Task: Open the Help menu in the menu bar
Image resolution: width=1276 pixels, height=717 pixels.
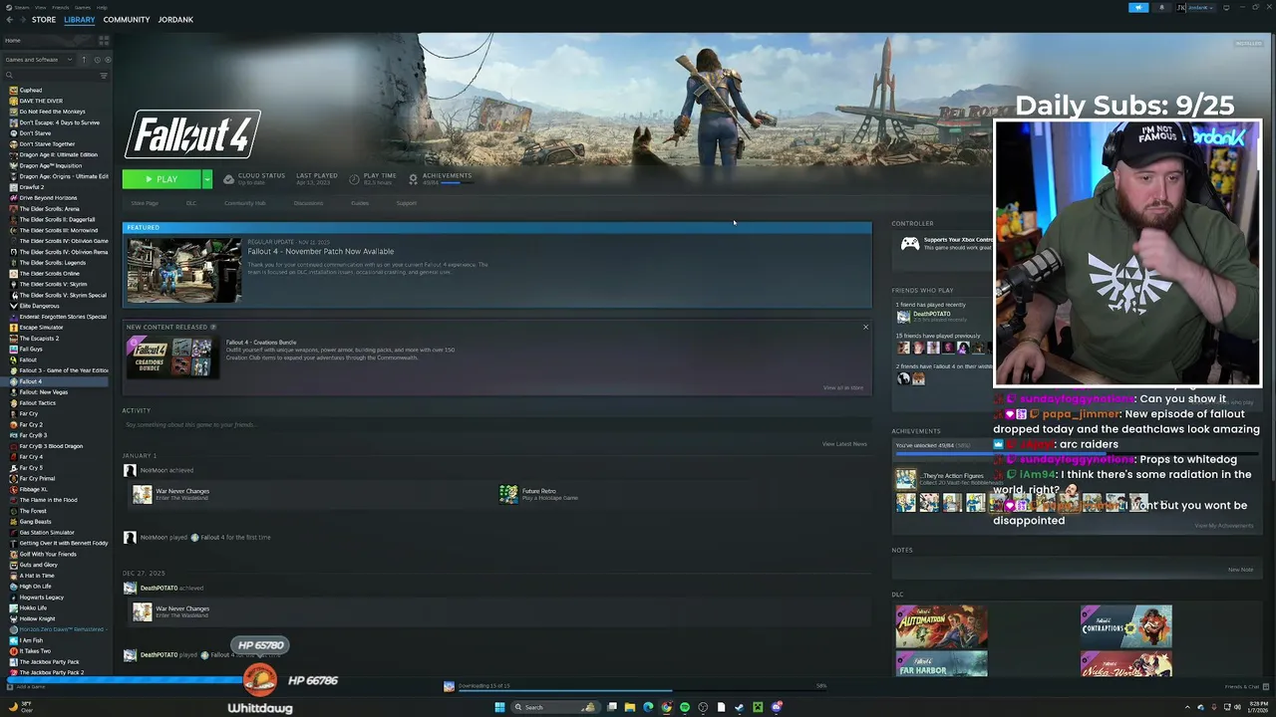Action: click(x=102, y=7)
